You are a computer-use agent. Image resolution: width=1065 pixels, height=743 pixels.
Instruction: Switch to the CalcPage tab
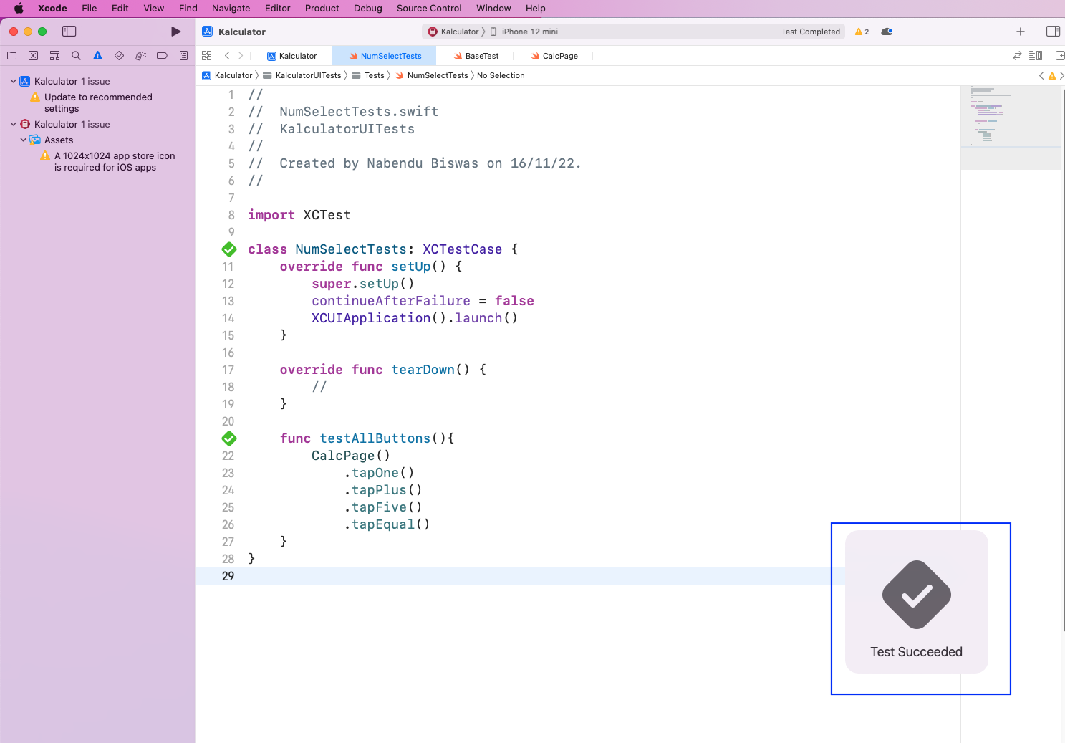pos(554,56)
